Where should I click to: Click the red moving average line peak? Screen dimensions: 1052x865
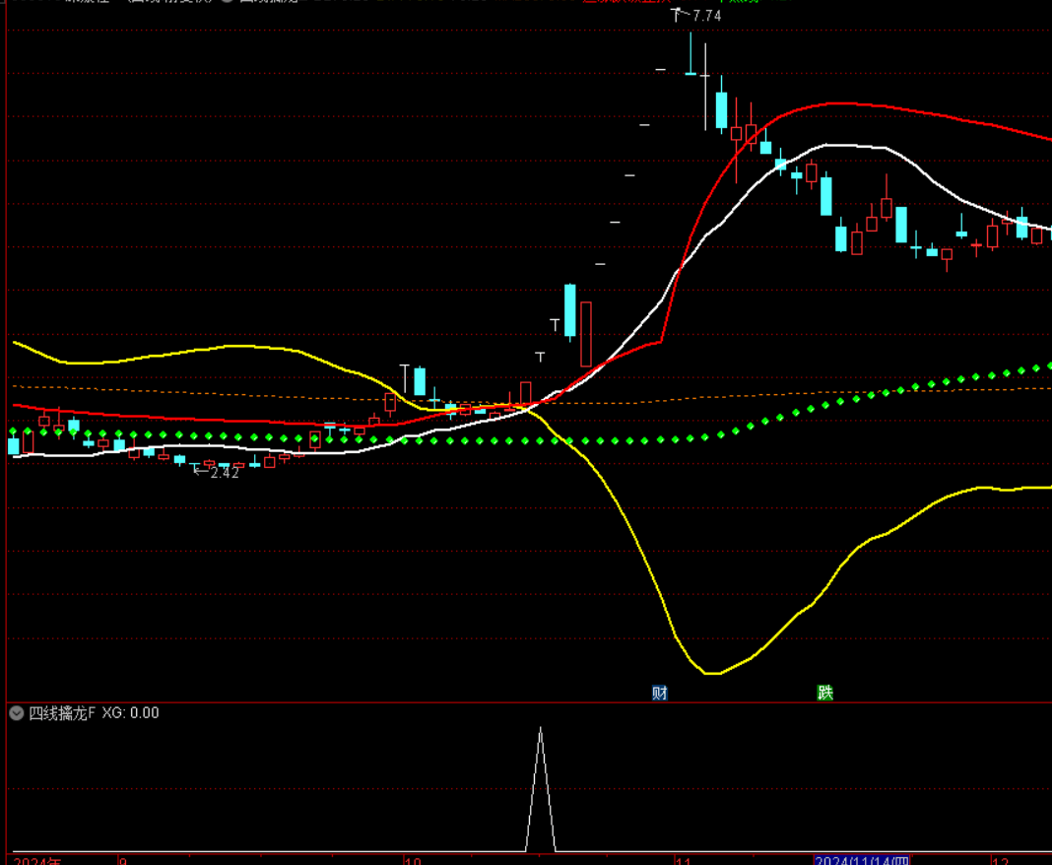point(835,102)
